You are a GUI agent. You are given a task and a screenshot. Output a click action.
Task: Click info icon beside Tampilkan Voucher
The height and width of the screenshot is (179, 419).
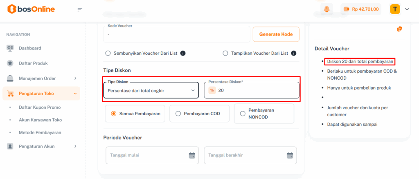[293, 53]
